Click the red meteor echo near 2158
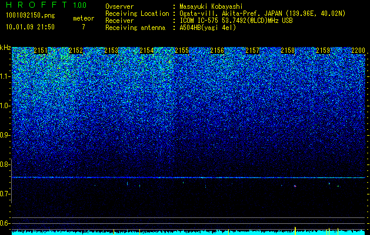Image resolution: width=370 pixels, height=235 pixels. [x=295, y=186]
